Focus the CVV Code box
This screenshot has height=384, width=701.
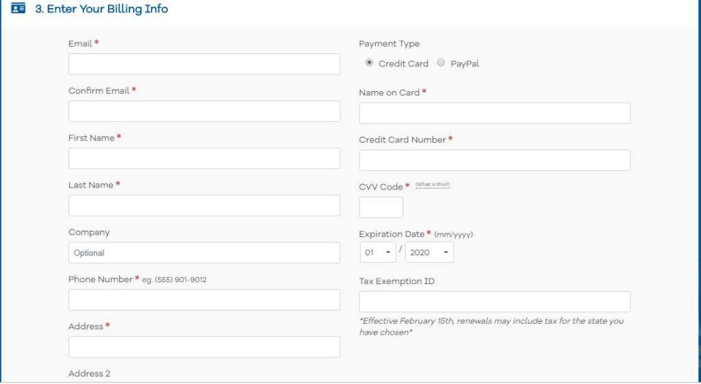click(381, 207)
